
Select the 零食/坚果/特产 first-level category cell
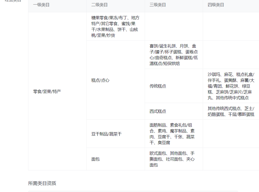coord(47,91)
